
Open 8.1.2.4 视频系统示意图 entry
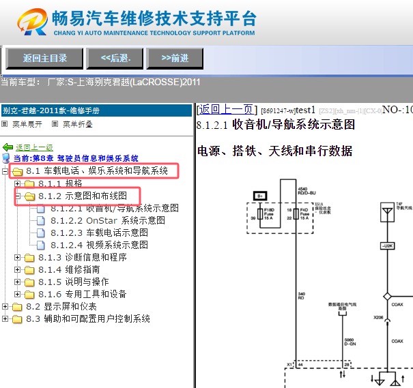tap(99, 245)
